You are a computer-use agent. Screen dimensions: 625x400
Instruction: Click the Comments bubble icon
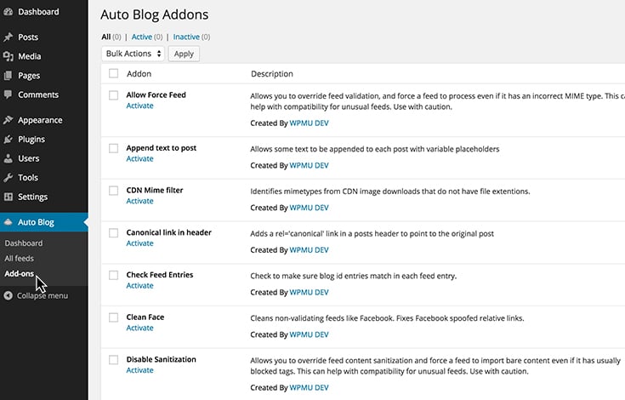(x=9, y=95)
